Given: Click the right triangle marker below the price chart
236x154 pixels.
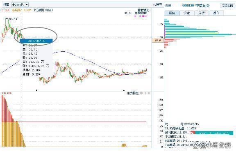Looking at the screenshot, I should click(x=124, y=90).
